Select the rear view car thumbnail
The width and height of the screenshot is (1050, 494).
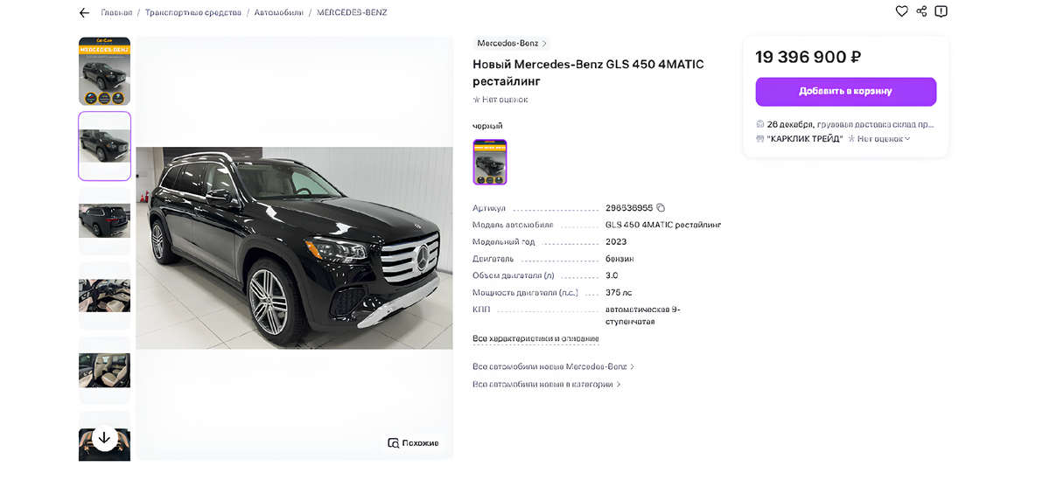coord(105,221)
